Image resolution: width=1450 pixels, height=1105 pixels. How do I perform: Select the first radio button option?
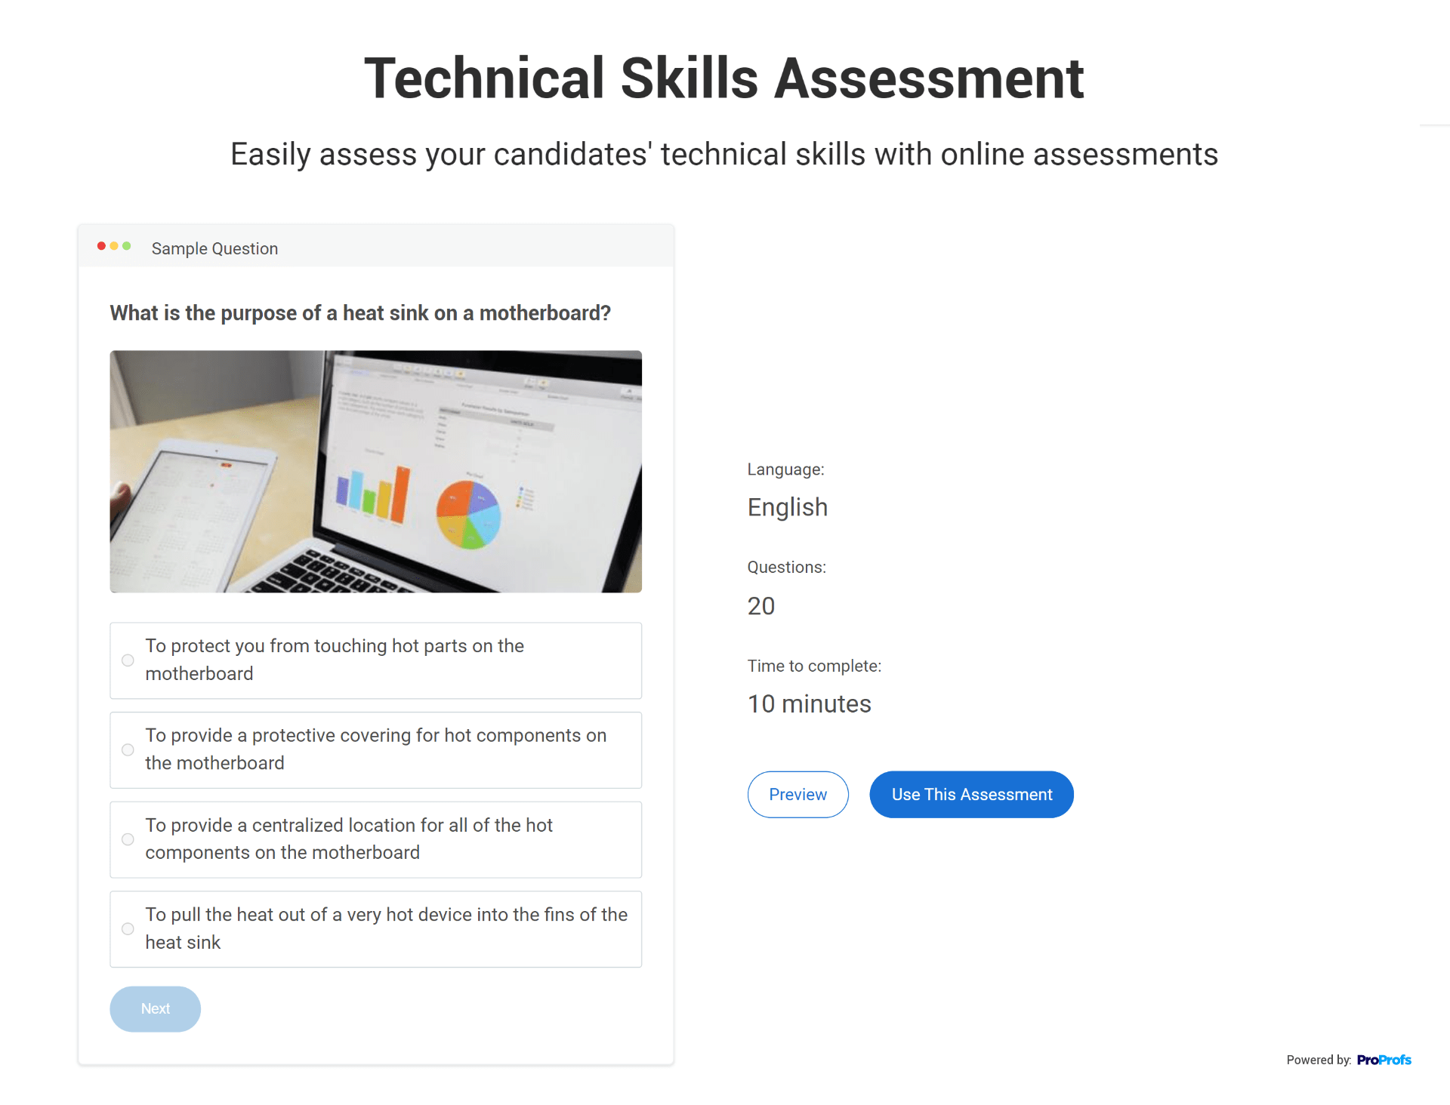(127, 658)
